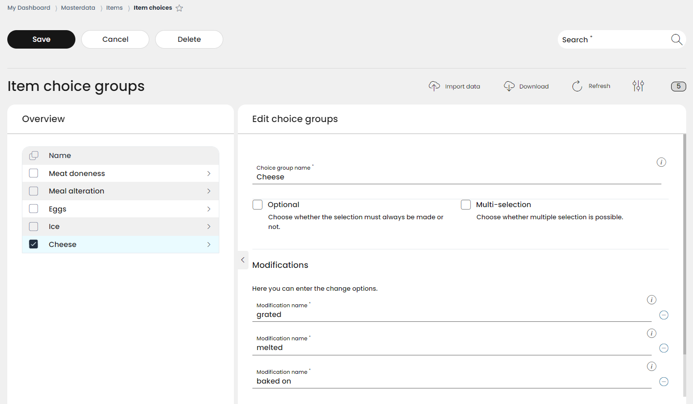Expand the Meat doneness row arrow
Image resolution: width=693 pixels, height=404 pixels.
(x=209, y=174)
